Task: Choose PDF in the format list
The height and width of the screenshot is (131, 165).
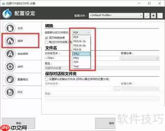Action: (x=81, y=37)
